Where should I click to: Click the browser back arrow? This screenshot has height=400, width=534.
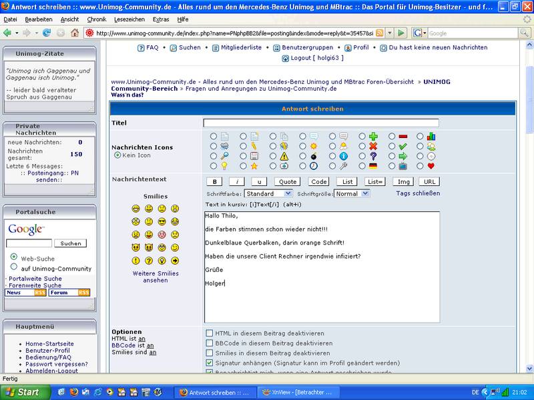7,33
